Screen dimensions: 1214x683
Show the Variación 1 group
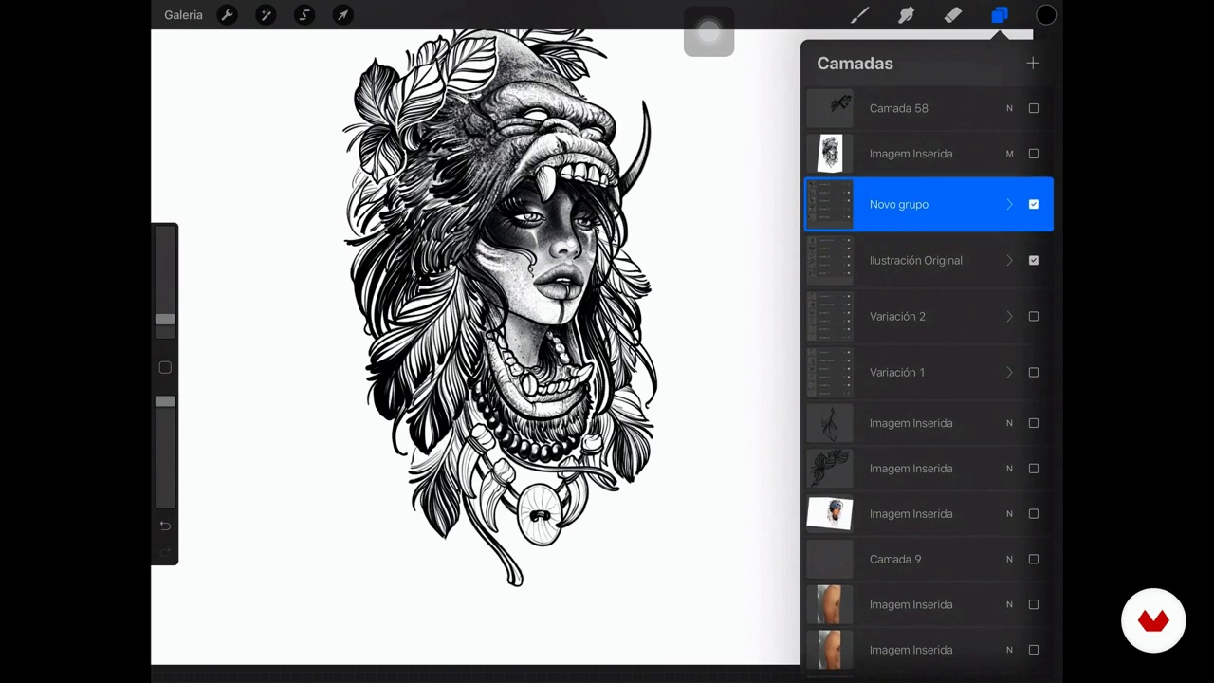point(1034,372)
